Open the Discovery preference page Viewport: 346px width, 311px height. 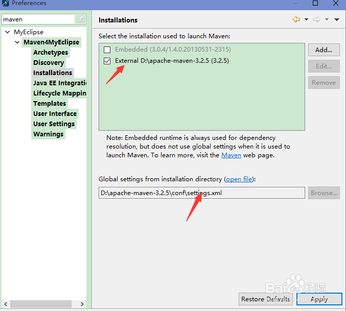pyautogui.click(x=49, y=63)
